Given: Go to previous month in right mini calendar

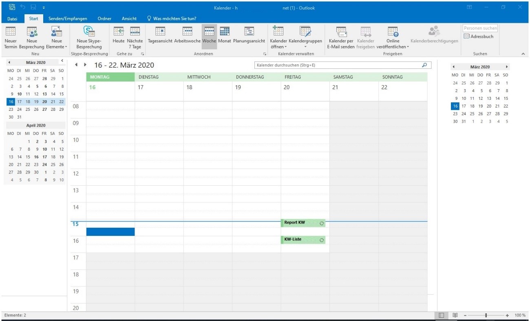Looking at the screenshot, I should click(x=453, y=67).
